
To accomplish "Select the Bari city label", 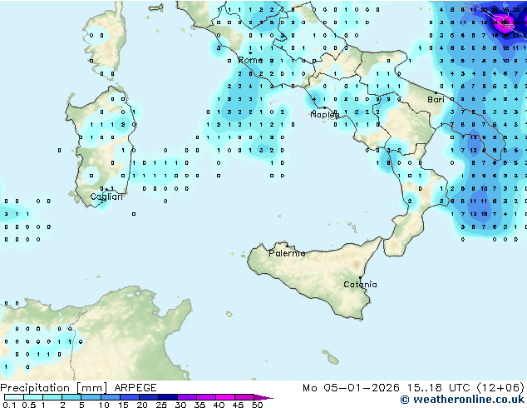I will pos(436,99).
